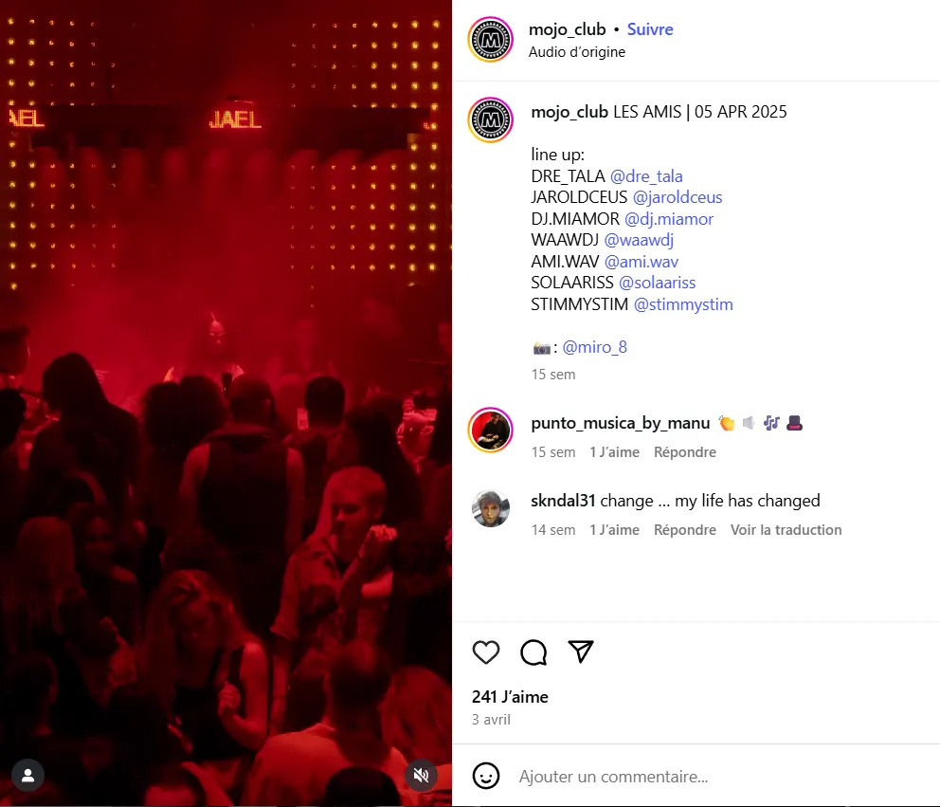Screen dimensions: 940x807
Task: Unmute the video sound
Action: coord(422,776)
